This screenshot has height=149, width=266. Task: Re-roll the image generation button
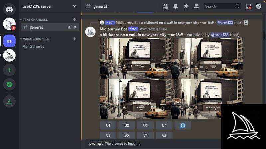183,125
